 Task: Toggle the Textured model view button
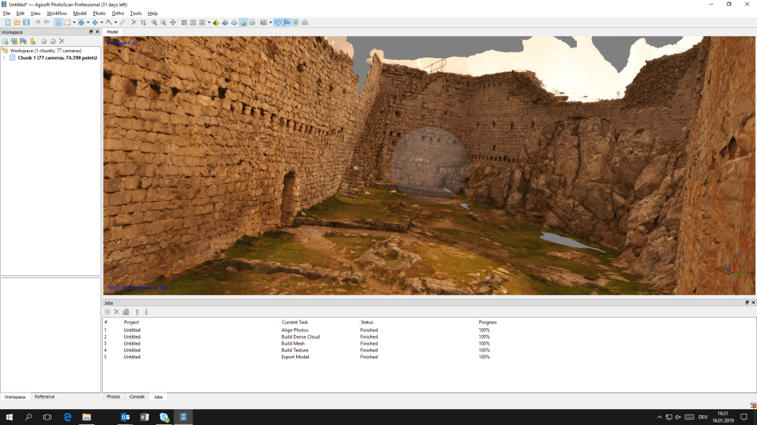(x=244, y=23)
